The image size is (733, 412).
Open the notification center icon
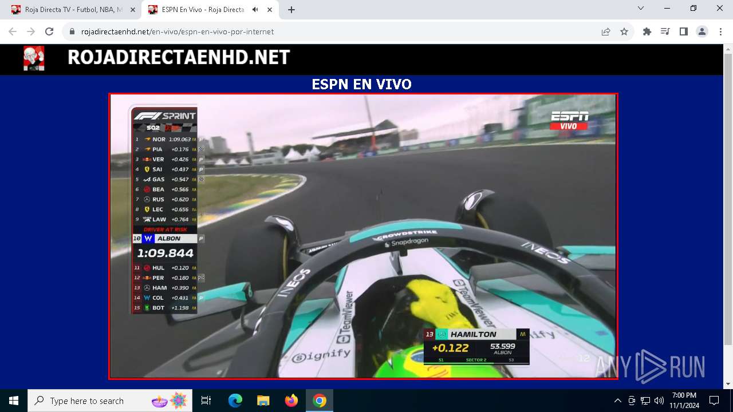[x=714, y=401]
